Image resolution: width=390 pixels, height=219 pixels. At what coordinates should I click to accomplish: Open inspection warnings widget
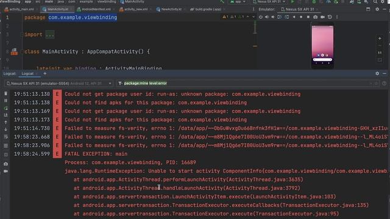[x=234, y=17]
